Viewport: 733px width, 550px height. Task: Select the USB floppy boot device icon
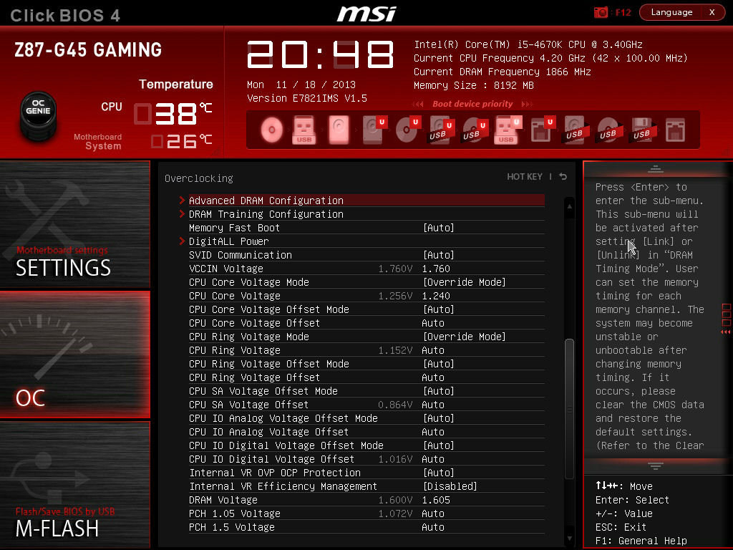[x=642, y=130]
